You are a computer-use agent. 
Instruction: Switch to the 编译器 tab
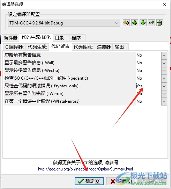10,38
